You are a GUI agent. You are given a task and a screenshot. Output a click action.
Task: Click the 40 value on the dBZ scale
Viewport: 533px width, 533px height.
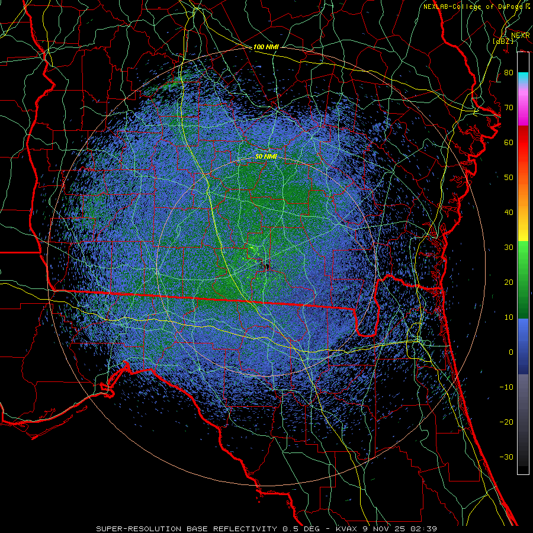coord(509,213)
